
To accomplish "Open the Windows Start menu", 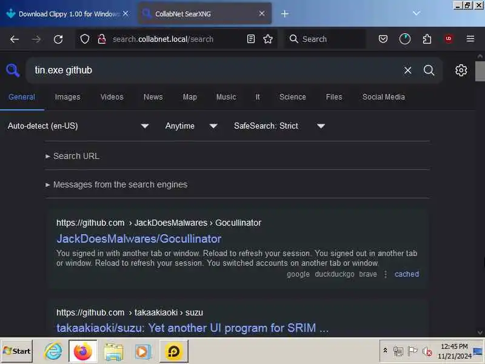I will (17, 351).
